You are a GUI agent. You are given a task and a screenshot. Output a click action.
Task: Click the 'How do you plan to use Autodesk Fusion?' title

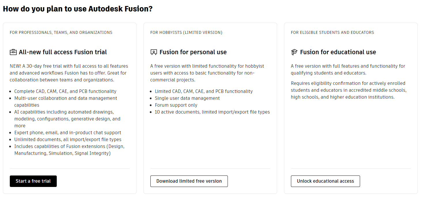pyautogui.click(x=77, y=9)
